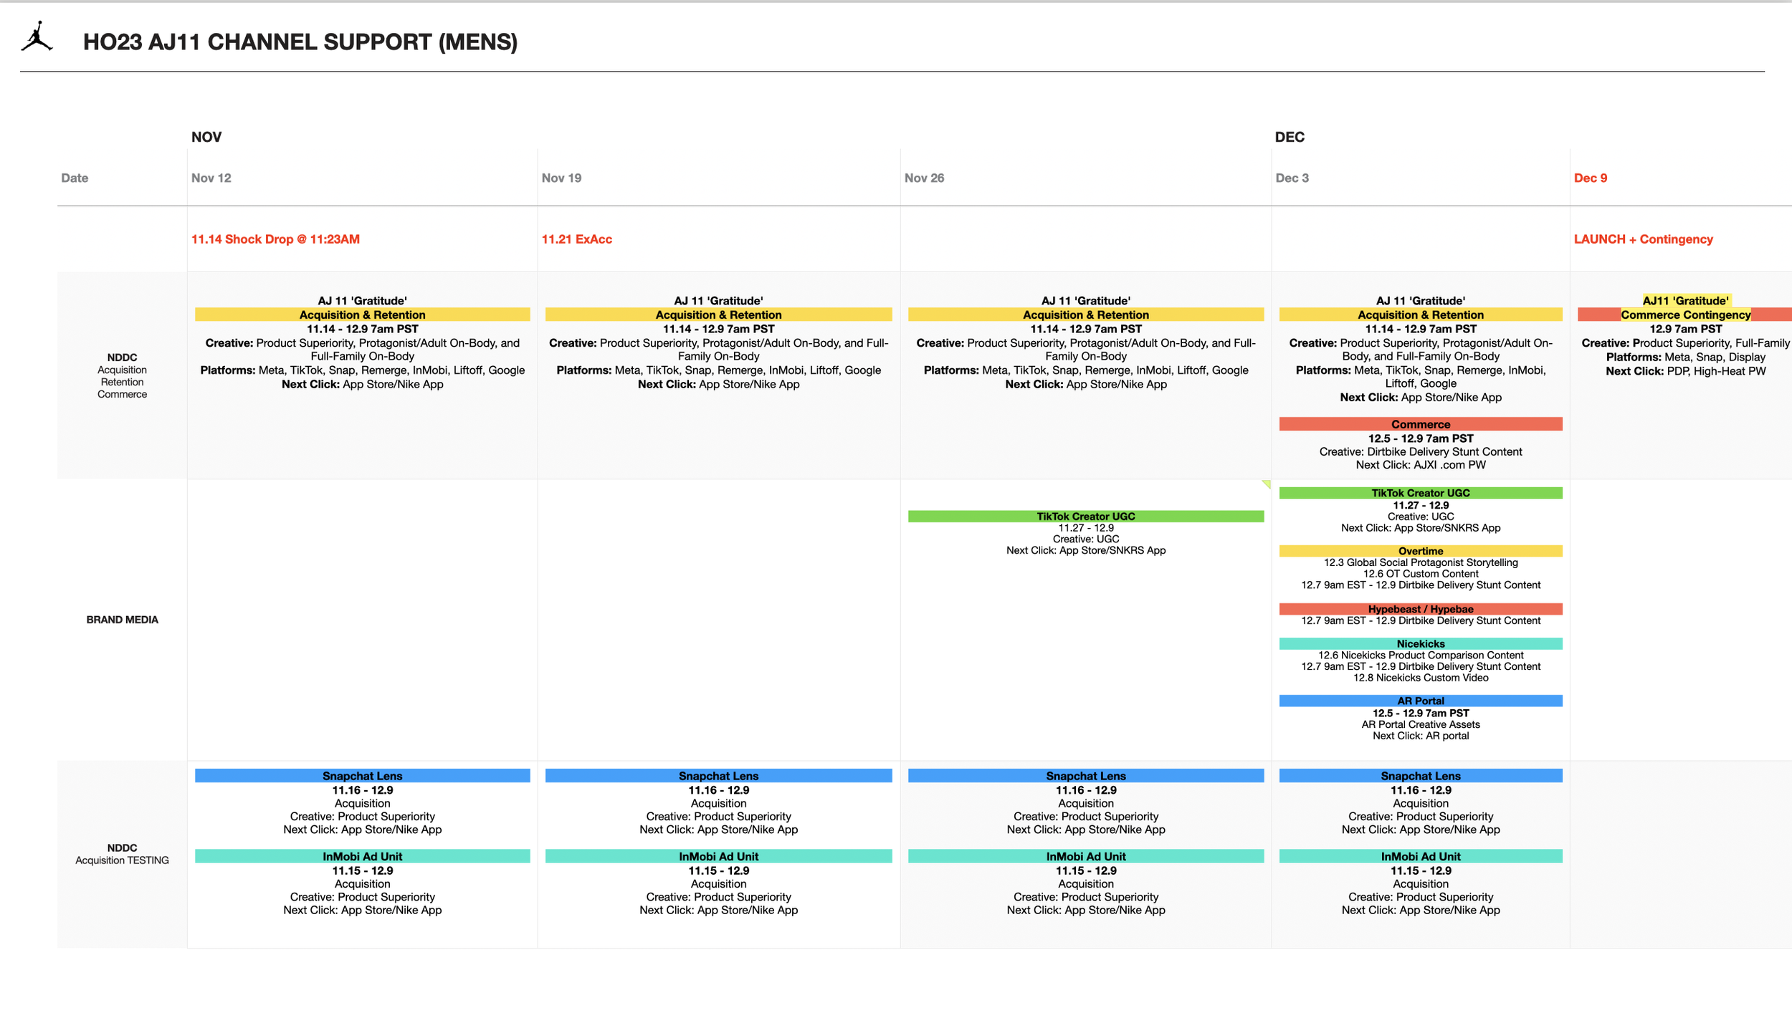Click Dec 9 'Platforms: Meta, Snap, Display' line
Viewport: 1792px width, 1013px height.
click(1685, 357)
